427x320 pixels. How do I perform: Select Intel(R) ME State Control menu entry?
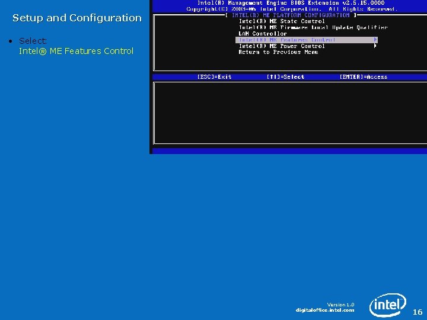(282, 21)
